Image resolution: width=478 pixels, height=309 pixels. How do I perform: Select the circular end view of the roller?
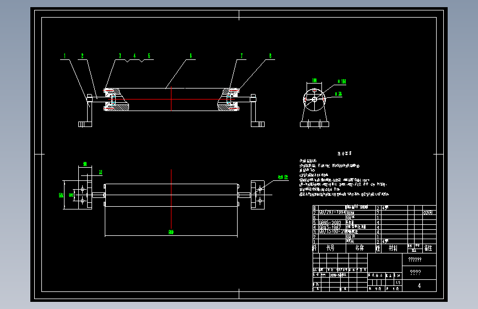pyautogui.click(x=314, y=100)
